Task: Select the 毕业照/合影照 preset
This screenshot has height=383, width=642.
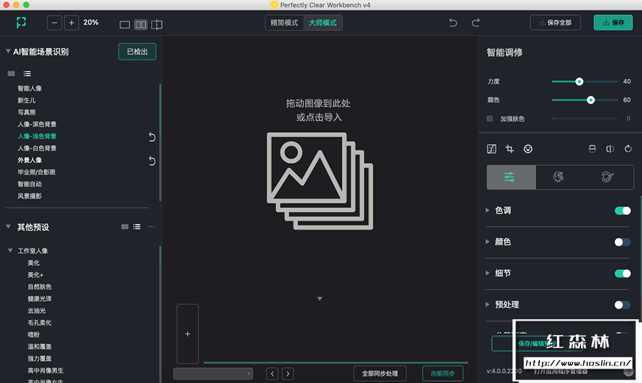Action: click(x=36, y=172)
